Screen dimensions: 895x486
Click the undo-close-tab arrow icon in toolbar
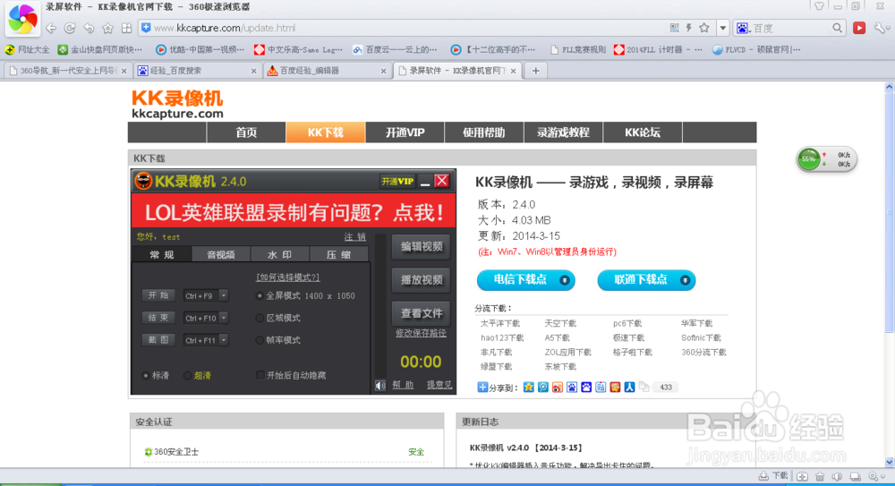coord(89,28)
